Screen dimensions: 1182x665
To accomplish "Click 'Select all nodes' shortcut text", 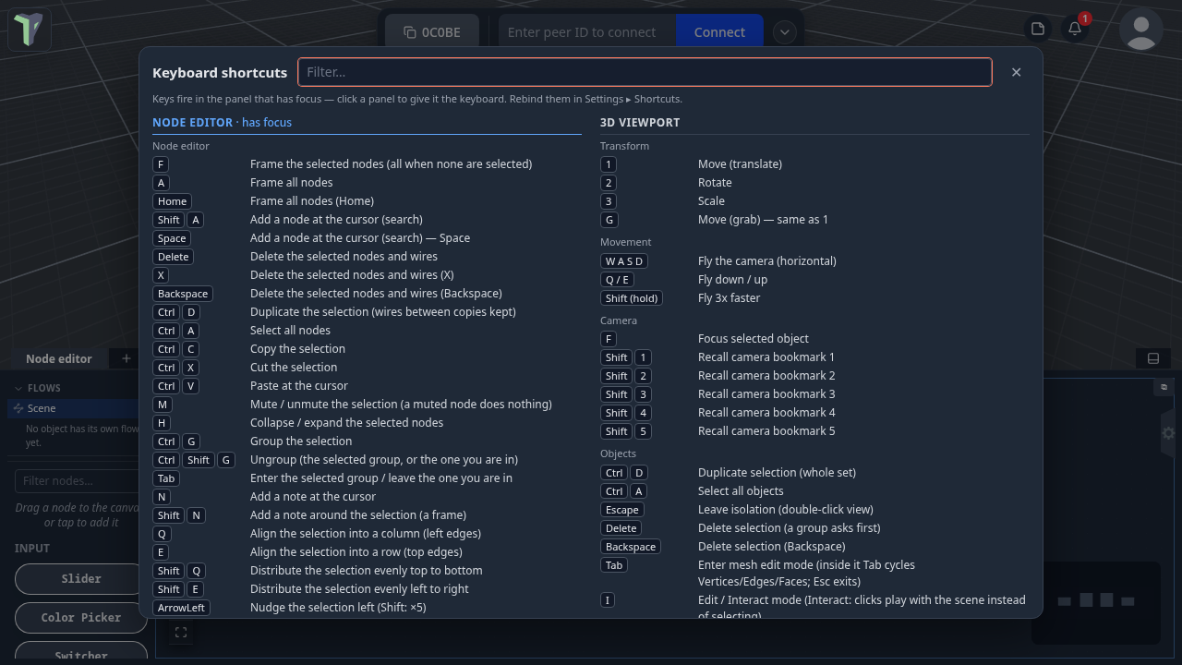I will 290,331.
